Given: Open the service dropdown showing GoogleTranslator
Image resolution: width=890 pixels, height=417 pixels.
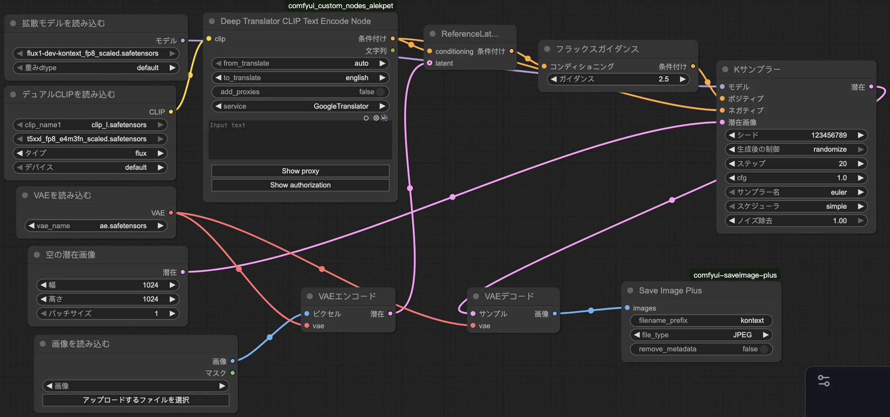Looking at the screenshot, I should [x=300, y=106].
